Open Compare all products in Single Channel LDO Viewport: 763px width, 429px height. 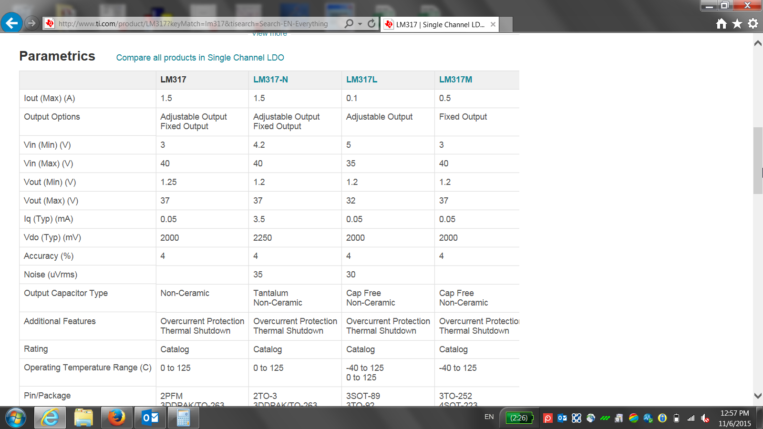(200, 58)
